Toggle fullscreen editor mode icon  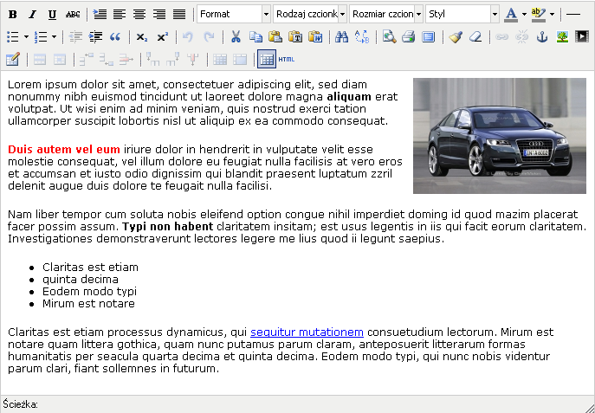pyautogui.click(x=429, y=37)
